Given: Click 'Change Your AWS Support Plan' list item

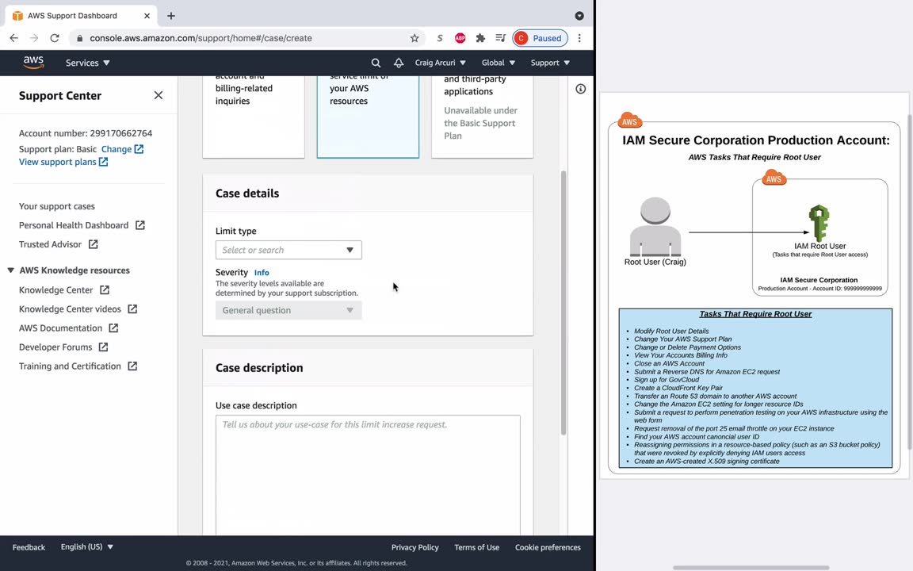Looking at the screenshot, I should click(x=682, y=339).
